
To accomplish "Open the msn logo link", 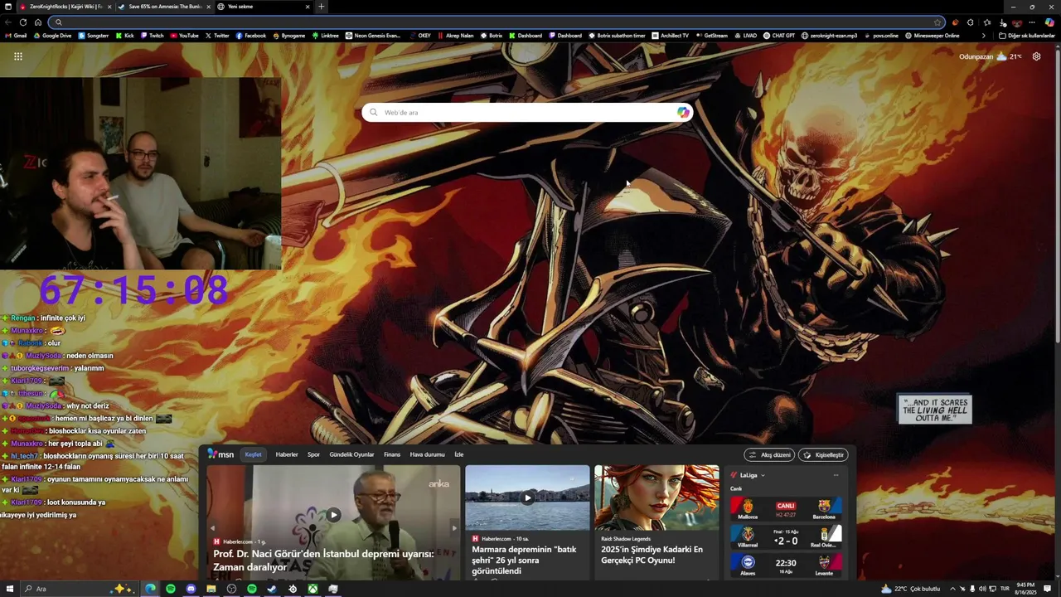I will pos(220,454).
